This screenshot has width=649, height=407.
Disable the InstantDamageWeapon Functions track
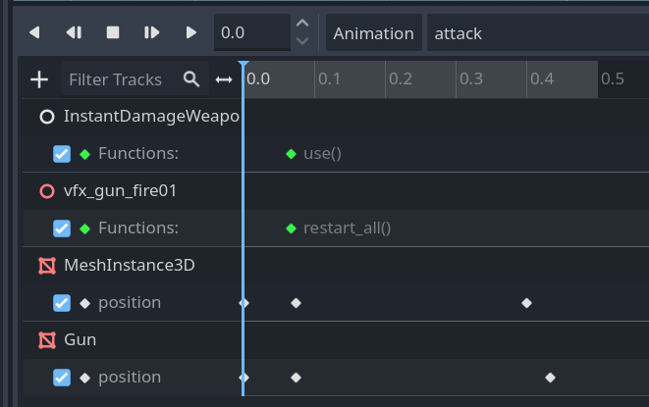[62, 154]
